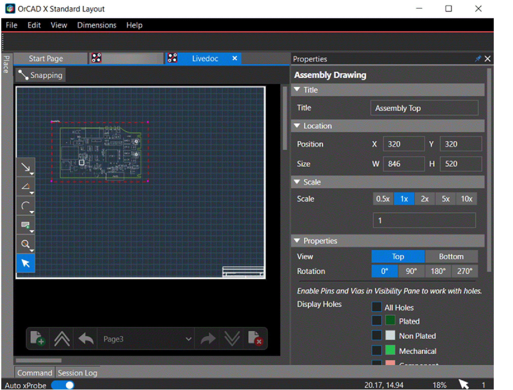Click the Mechanical holes green swatch
The height and width of the screenshot is (390, 513).
390,350
